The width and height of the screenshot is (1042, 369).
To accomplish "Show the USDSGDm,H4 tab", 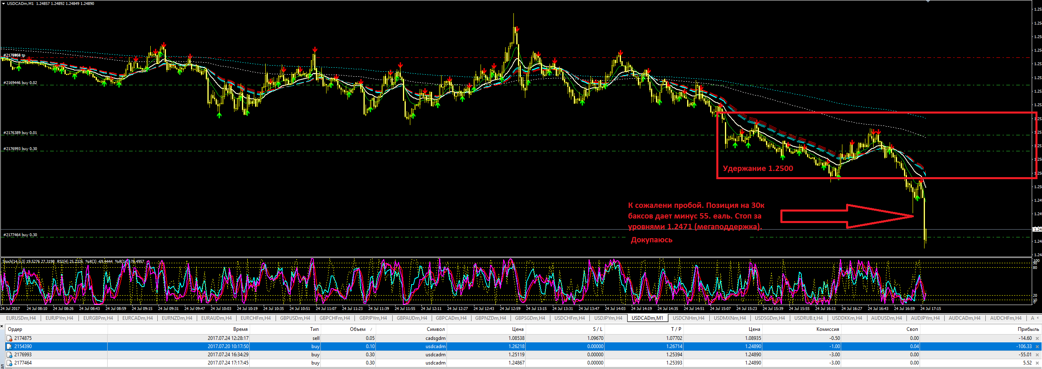I will (x=770, y=318).
